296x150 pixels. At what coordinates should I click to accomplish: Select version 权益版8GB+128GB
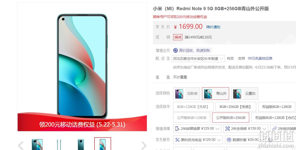(277, 107)
